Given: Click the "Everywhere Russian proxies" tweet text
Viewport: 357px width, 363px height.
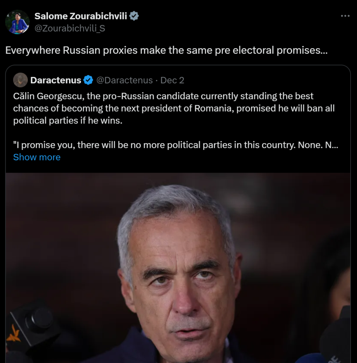Looking at the screenshot, I should (166, 50).
